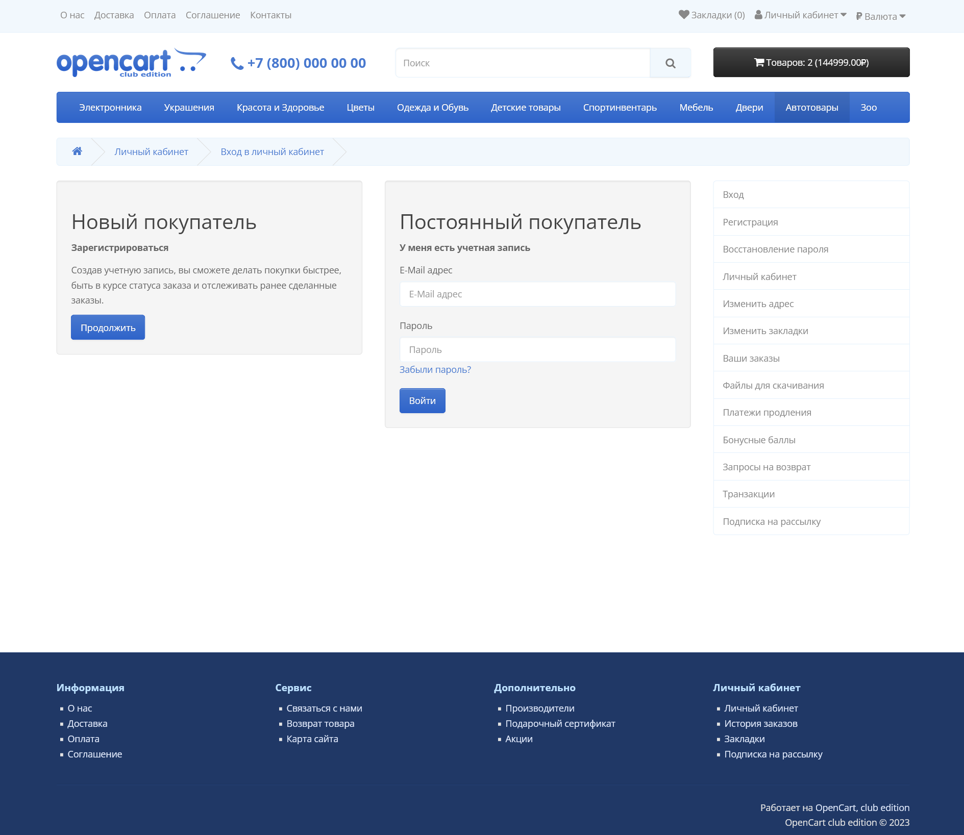Image resolution: width=964 pixels, height=835 pixels.
Task: Open the Валюта currency dropdown
Action: pyautogui.click(x=880, y=16)
